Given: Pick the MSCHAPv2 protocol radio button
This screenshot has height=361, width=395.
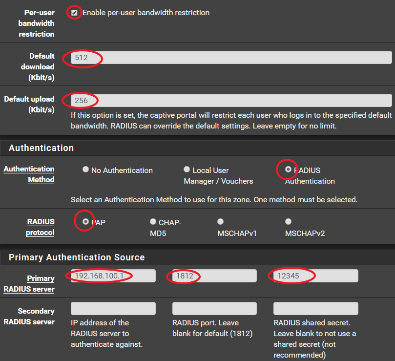Looking at the screenshot, I should coord(288,221).
